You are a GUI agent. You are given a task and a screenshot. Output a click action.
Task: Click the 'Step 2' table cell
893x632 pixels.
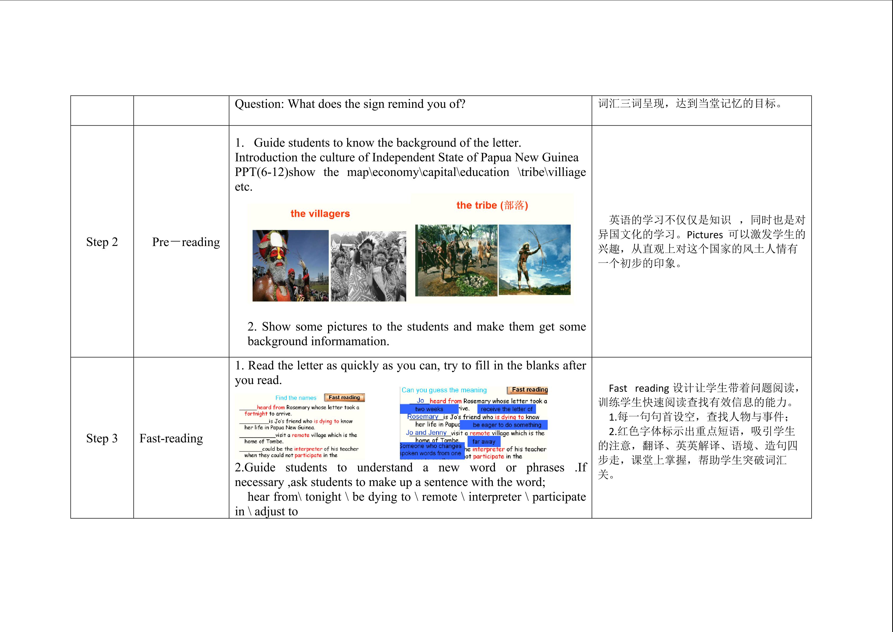pyautogui.click(x=102, y=242)
